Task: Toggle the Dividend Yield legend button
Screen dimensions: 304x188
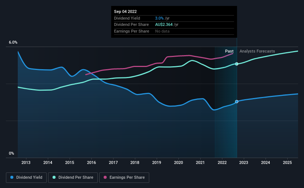Action: (x=26, y=178)
